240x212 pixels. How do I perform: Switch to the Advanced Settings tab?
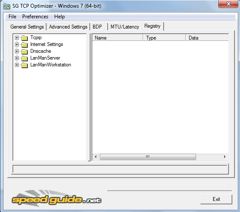[x=68, y=27]
